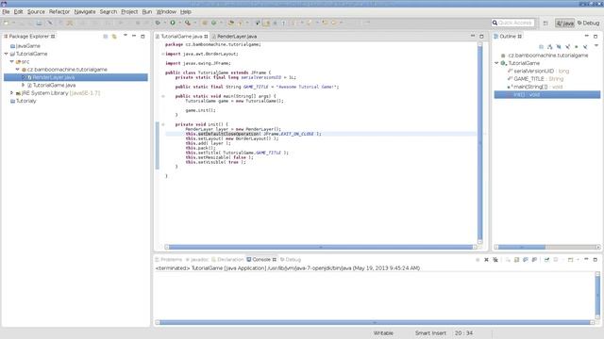
Task: Collapse the init() method fold marker
Action: tap(163, 124)
